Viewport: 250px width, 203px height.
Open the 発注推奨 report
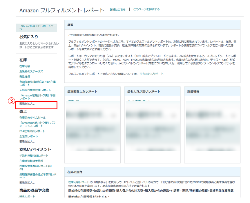click(x=25, y=77)
